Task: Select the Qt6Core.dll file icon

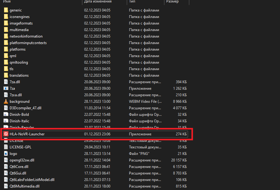Action: pos(6,166)
